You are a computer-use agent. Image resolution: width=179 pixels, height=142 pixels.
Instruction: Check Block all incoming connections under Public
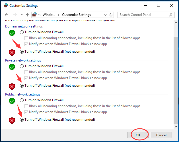(26, 106)
